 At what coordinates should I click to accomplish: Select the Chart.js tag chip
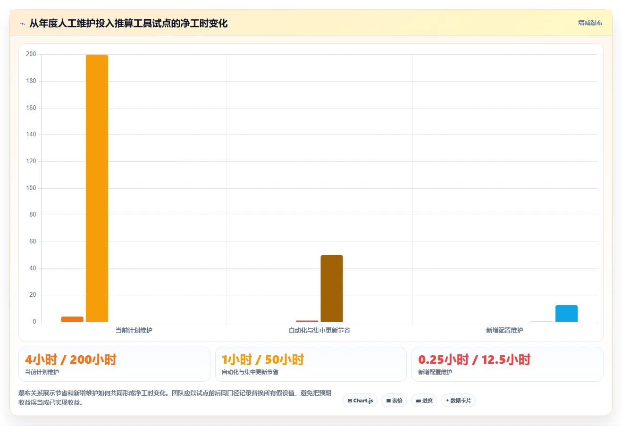(x=360, y=401)
